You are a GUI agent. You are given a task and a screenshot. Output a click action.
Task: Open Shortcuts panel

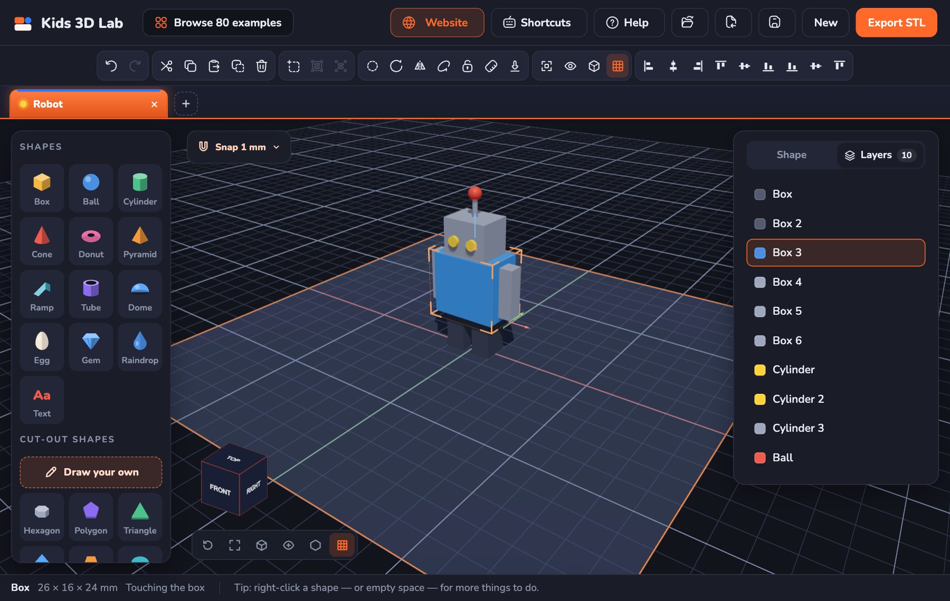click(539, 23)
